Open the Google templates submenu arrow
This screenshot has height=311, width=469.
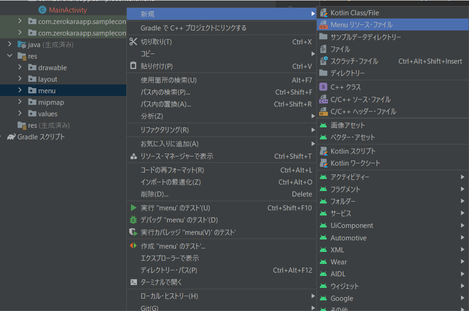click(x=462, y=298)
